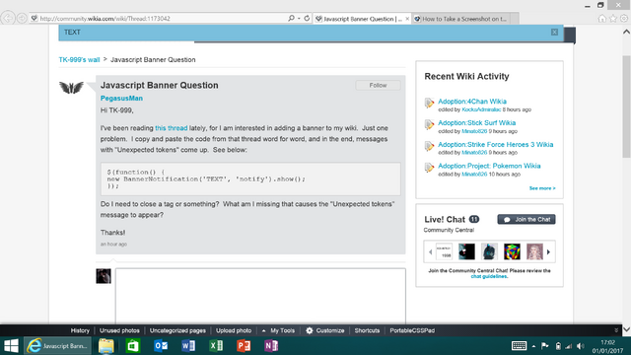This screenshot has height=355, width=631.
Task: Click the Join the Chat button
Action: click(x=526, y=219)
